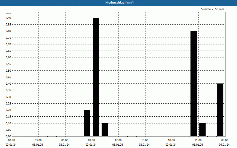Image resolution: width=237 pixels, height=148 pixels.
Task: Click the 0,60 y-axis label
Action: pyautogui.click(x=8, y=57)
